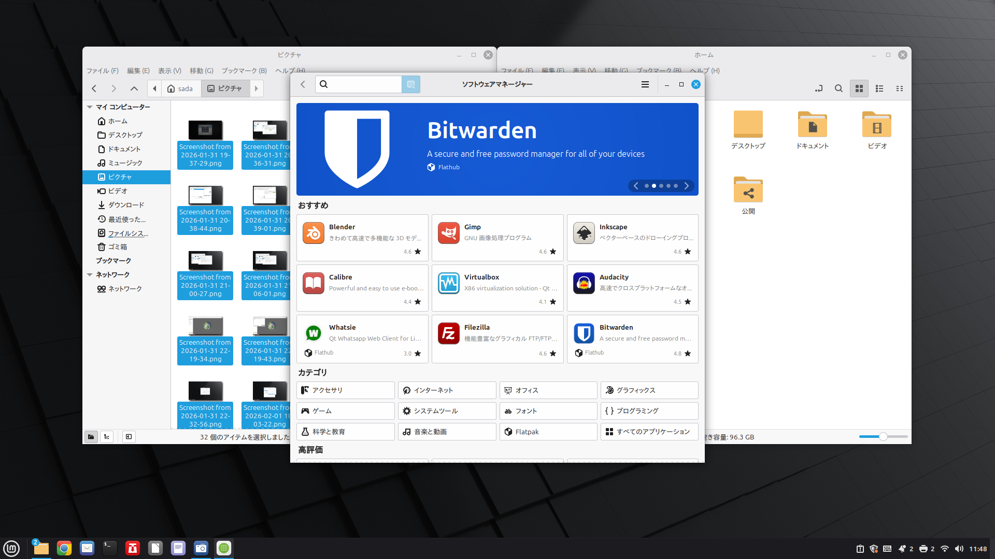Adjust the icon zoom slider
The height and width of the screenshot is (559, 995).
pyautogui.click(x=883, y=437)
